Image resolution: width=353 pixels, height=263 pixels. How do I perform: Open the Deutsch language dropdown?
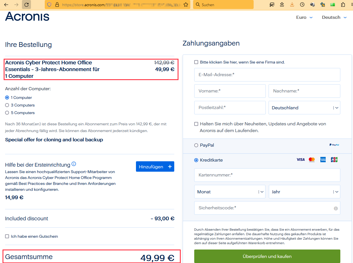pyautogui.click(x=334, y=17)
